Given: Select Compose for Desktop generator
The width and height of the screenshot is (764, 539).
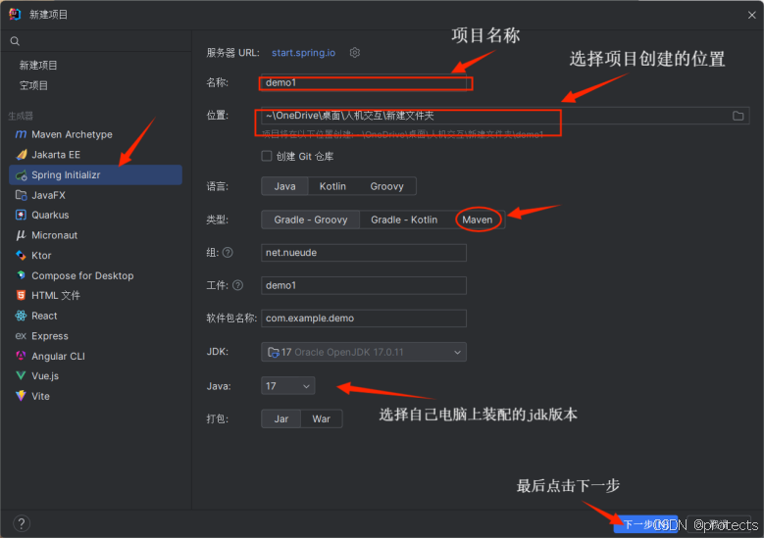Looking at the screenshot, I should (95, 275).
